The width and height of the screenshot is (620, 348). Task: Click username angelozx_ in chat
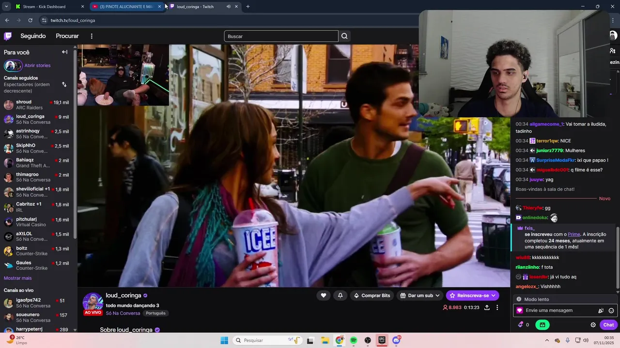(x=527, y=286)
